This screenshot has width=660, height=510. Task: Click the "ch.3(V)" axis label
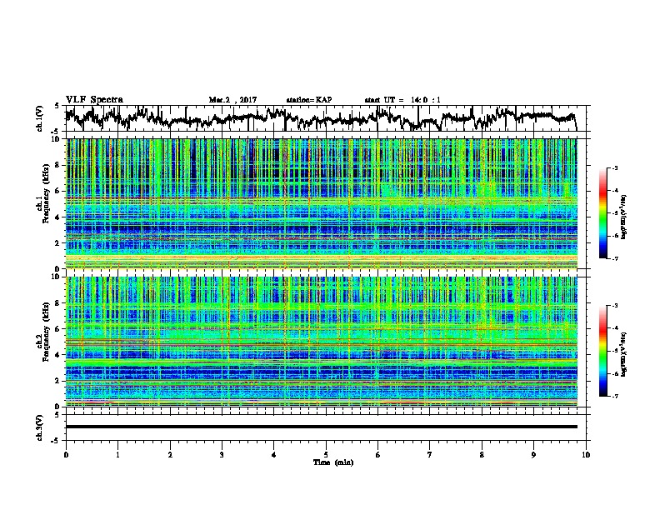tap(39, 427)
